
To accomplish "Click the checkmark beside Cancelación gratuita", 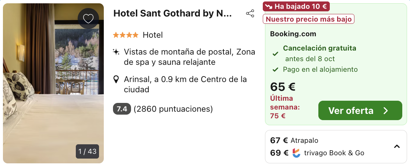I will pyautogui.click(x=275, y=54).
